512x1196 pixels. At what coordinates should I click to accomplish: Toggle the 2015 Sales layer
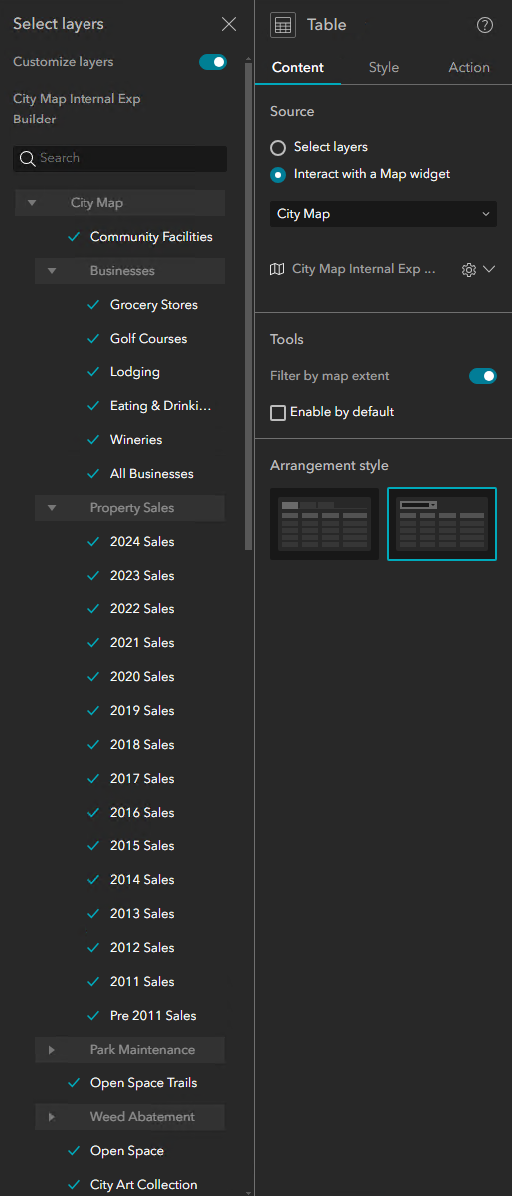click(x=93, y=846)
